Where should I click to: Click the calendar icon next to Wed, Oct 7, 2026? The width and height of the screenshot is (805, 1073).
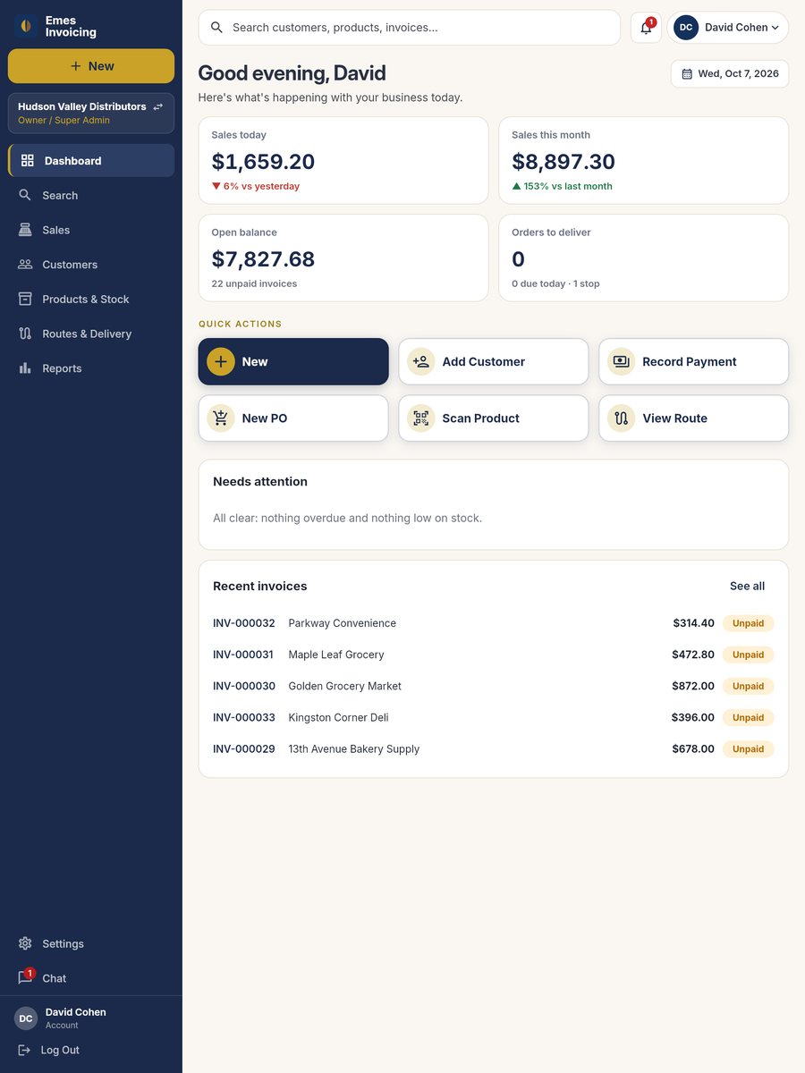point(687,73)
